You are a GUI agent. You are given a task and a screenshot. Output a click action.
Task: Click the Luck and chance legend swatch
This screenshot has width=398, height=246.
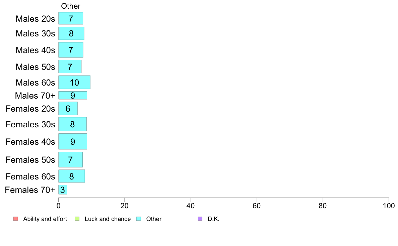pos(77,219)
